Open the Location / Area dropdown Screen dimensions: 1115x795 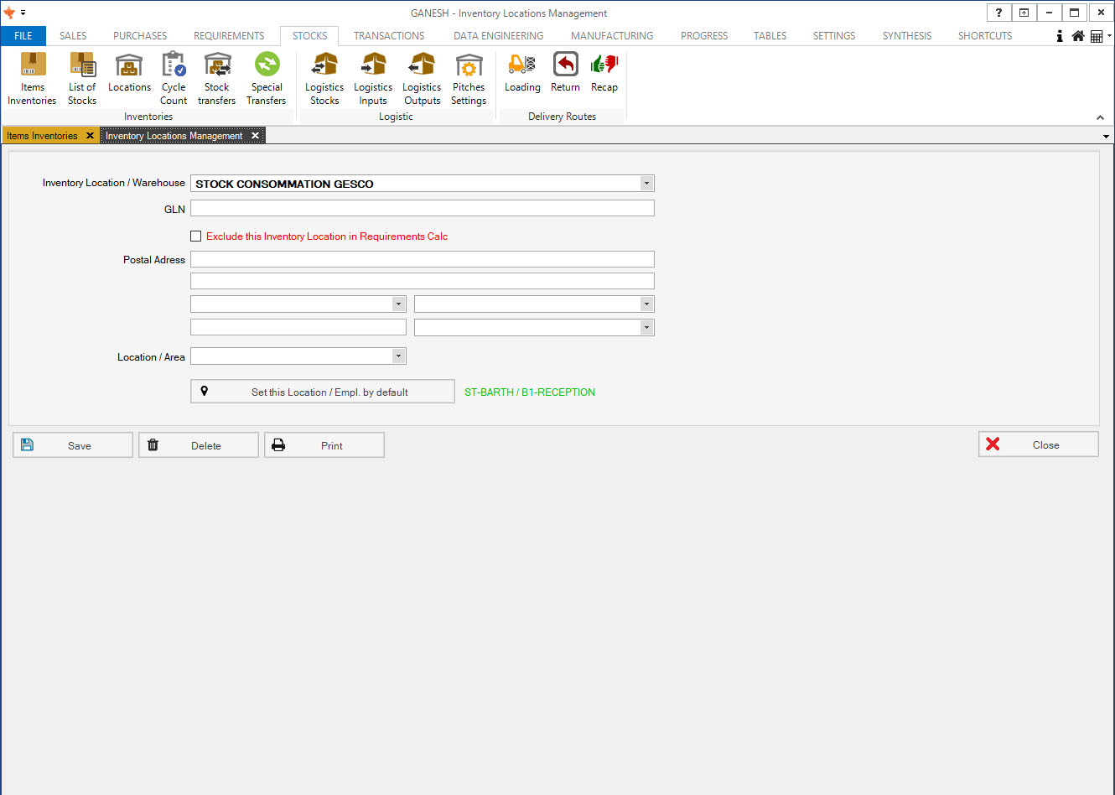click(398, 356)
